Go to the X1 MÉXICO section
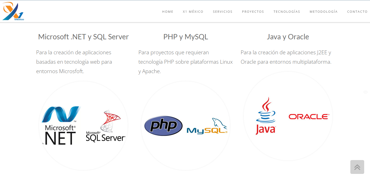Viewport: 370px width, 180px height. click(x=193, y=12)
